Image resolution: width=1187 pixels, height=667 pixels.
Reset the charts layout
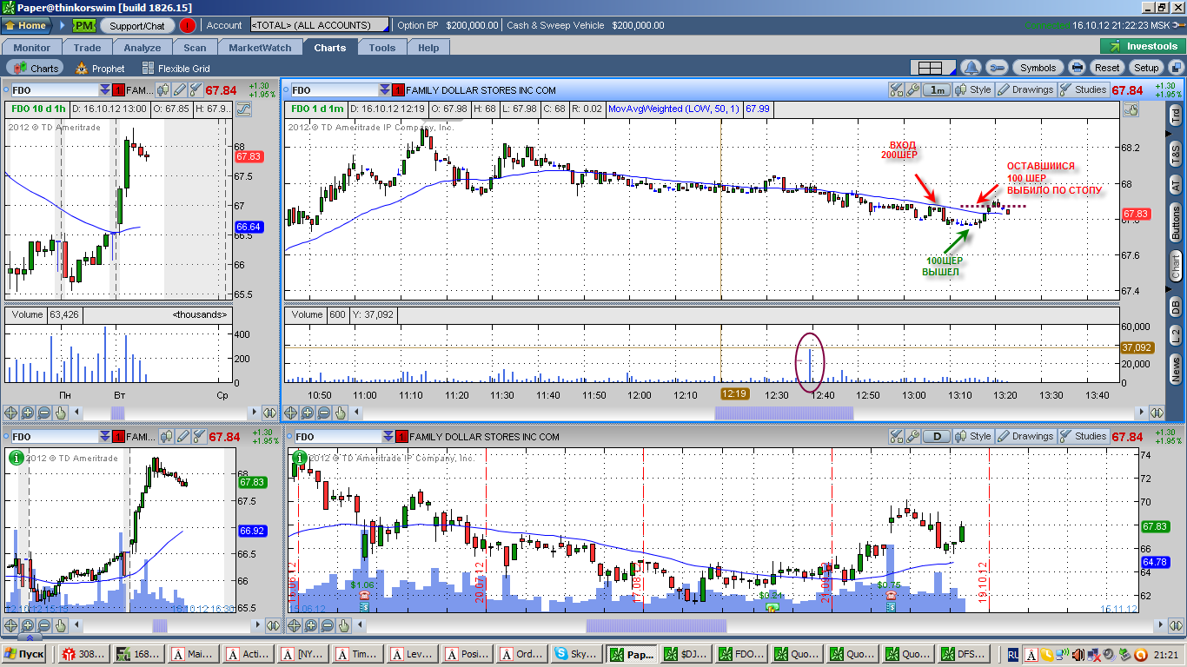(1107, 68)
